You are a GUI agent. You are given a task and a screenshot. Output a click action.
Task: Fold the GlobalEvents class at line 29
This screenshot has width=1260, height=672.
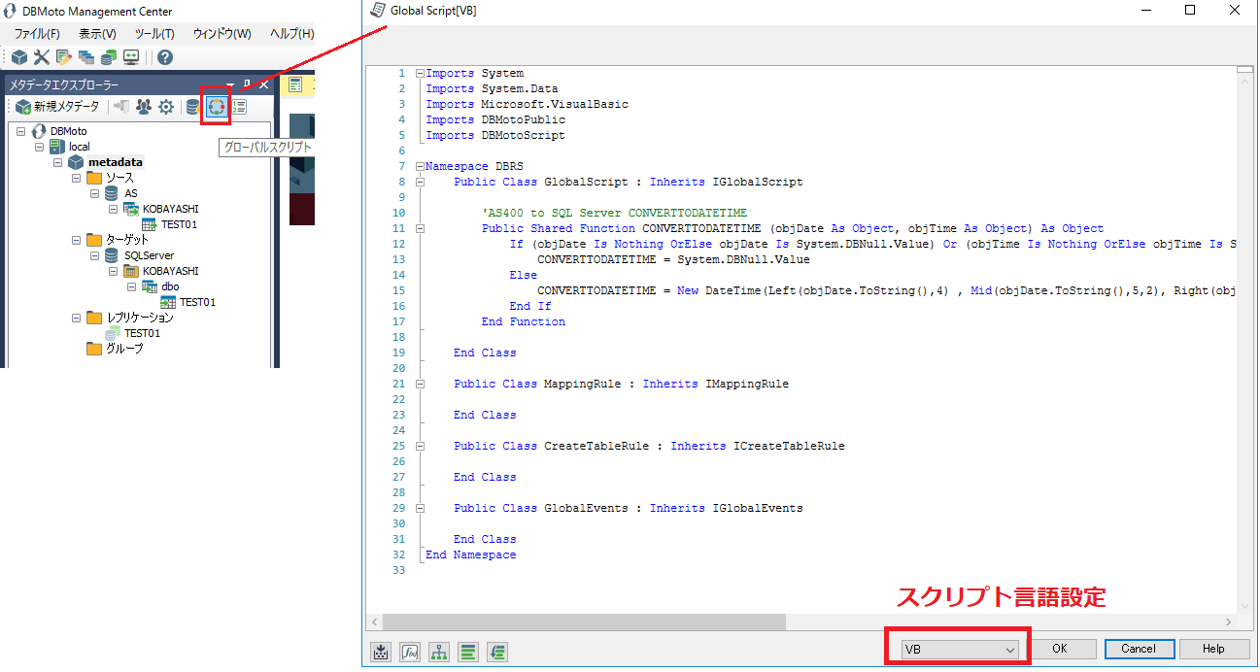419,508
